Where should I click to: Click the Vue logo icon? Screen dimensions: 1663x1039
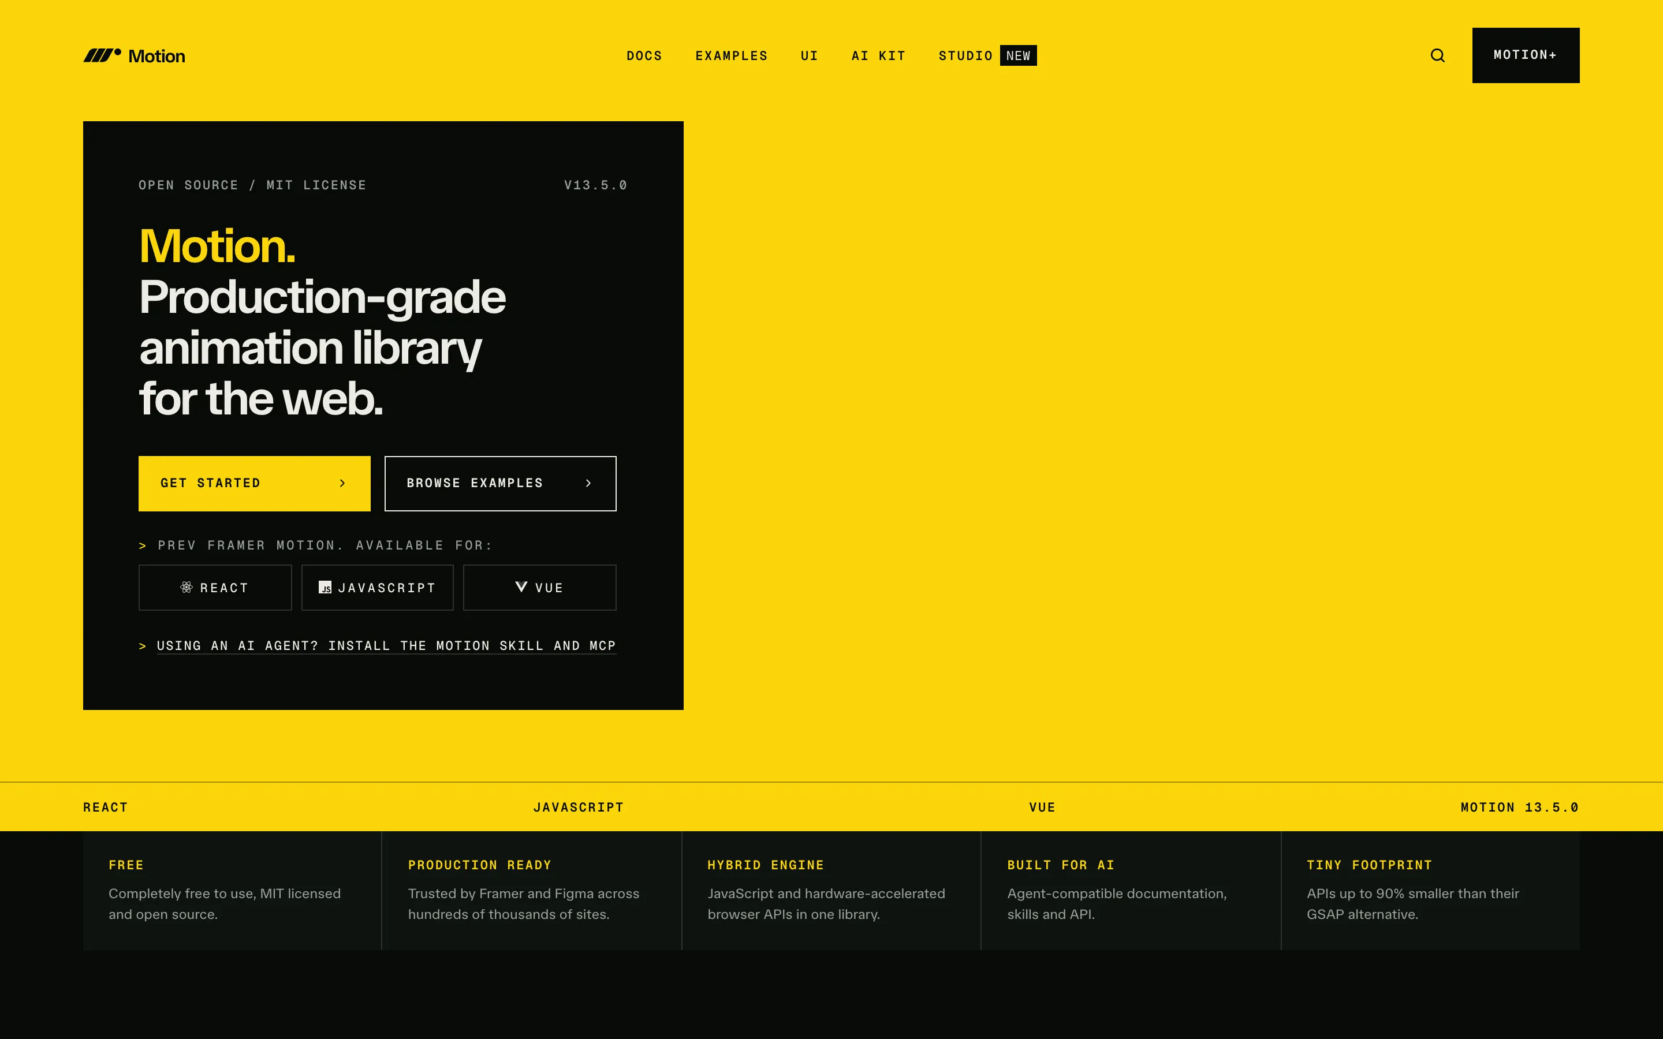click(x=521, y=587)
